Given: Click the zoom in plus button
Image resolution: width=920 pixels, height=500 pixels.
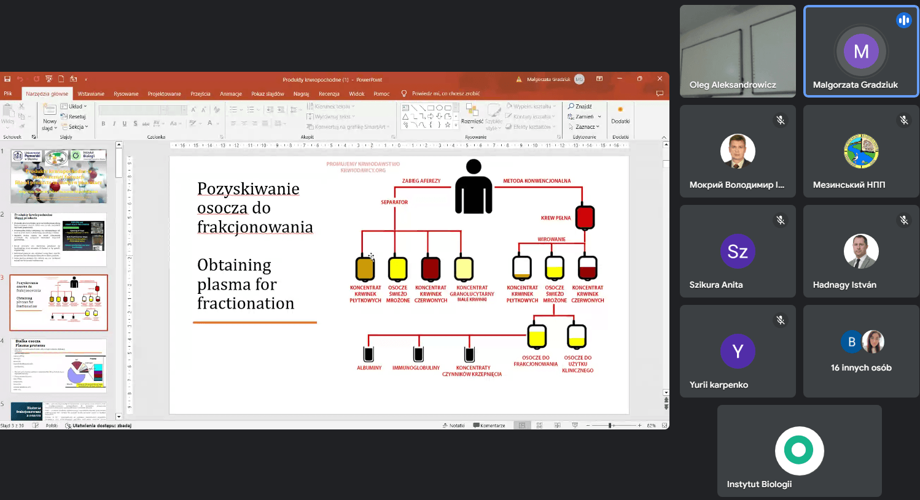Looking at the screenshot, I should point(639,425).
